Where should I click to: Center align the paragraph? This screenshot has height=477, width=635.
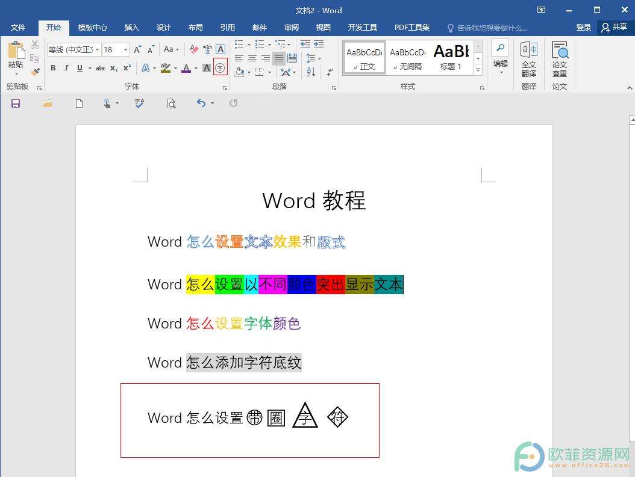252,58
